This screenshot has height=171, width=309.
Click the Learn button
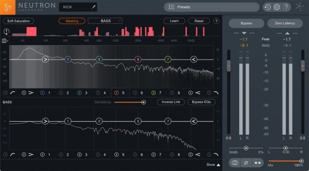pos(174,21)
